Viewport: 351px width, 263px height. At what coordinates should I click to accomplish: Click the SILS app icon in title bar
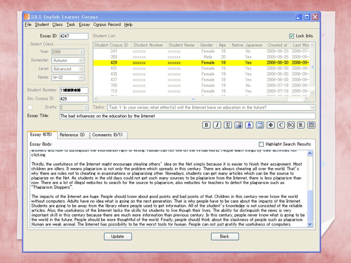click(27, 17)
